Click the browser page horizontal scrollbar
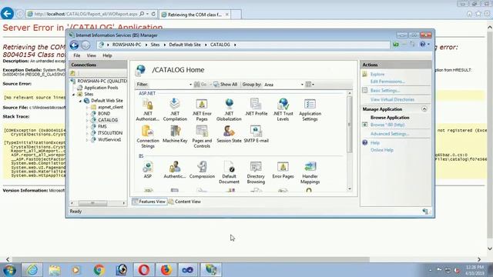The width and height of the screenshot is (493, 277). tap(191, 259)
